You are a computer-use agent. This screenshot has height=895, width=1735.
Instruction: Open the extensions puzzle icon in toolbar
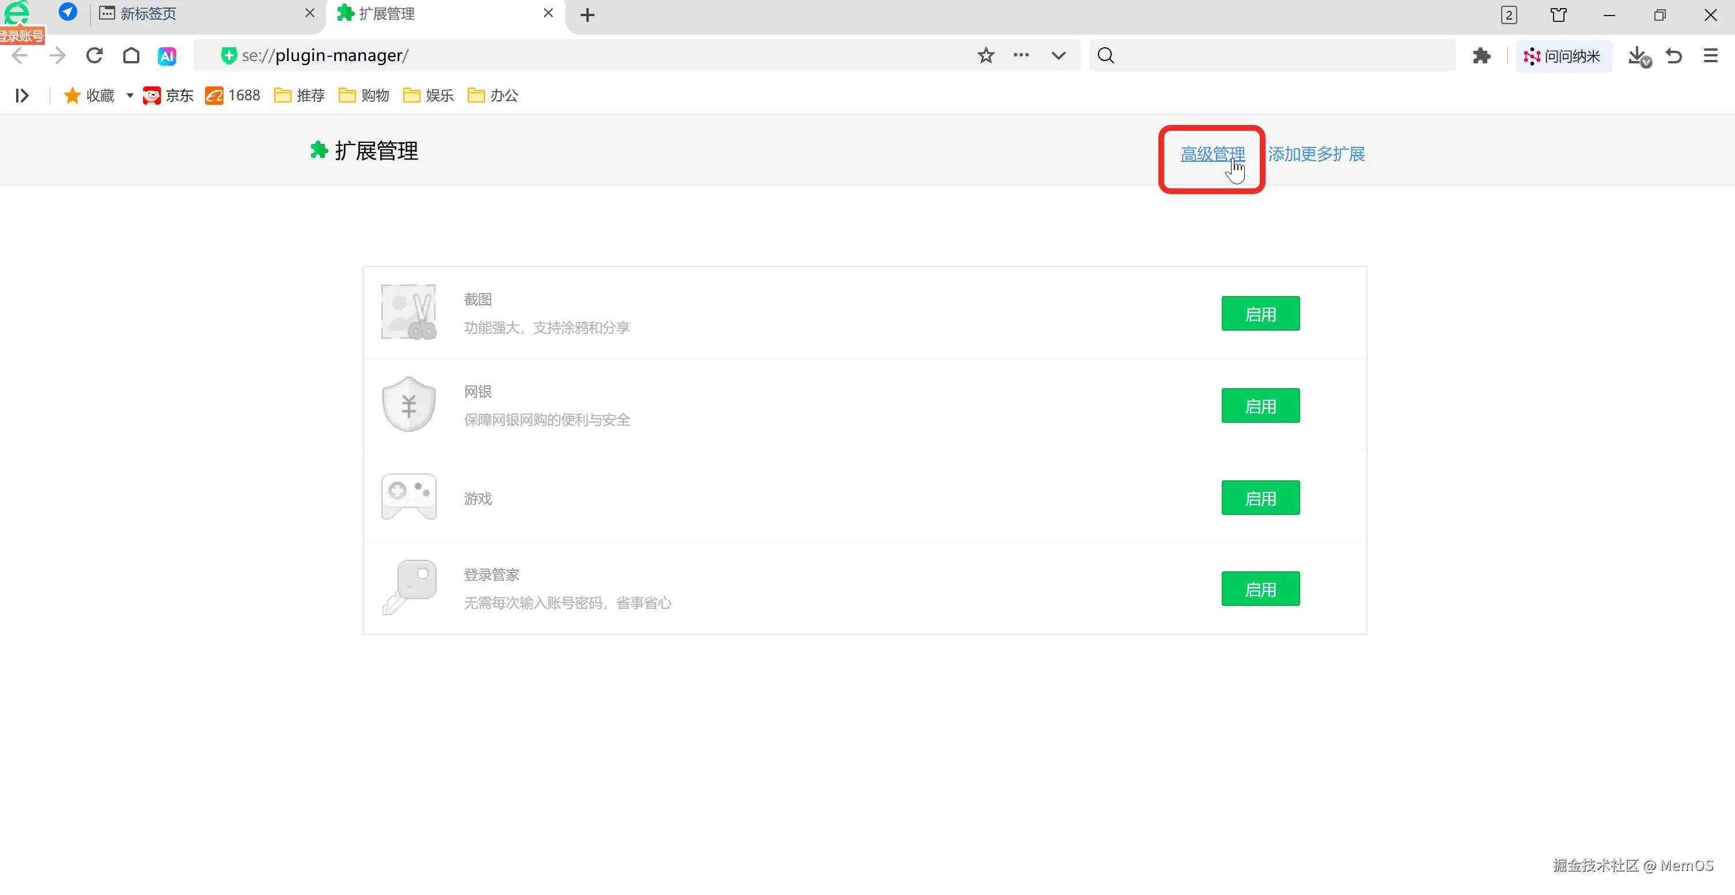click(x=1481, y=55)
